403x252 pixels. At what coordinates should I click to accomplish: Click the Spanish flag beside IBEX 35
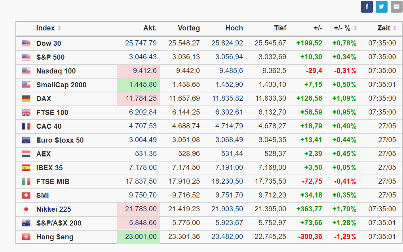tap(26, 168)
